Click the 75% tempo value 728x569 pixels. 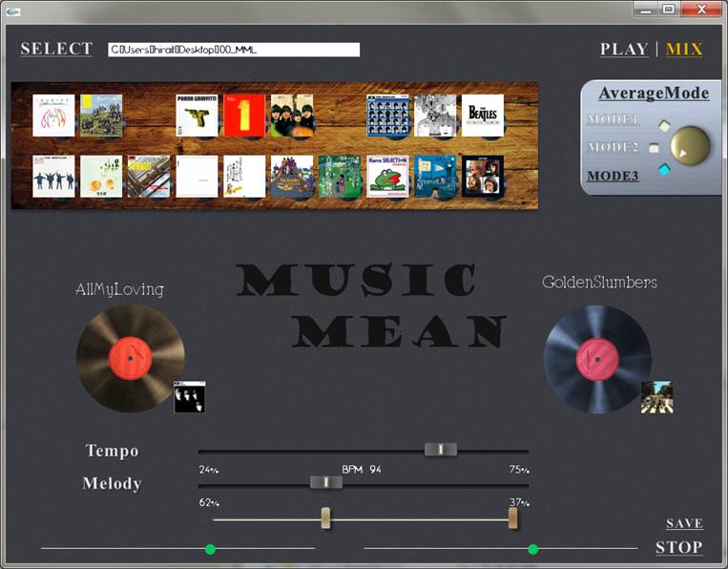point(519,470)
